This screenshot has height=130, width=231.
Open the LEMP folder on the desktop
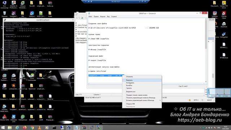(x=41, y=118)
